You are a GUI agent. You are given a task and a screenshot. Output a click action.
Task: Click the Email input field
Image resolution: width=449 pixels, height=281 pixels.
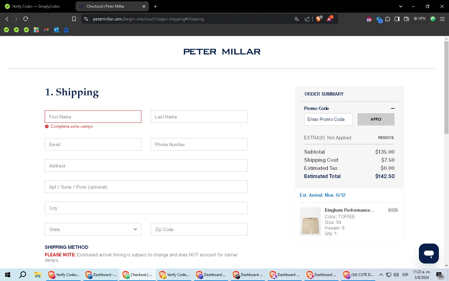tap(93, 144)
